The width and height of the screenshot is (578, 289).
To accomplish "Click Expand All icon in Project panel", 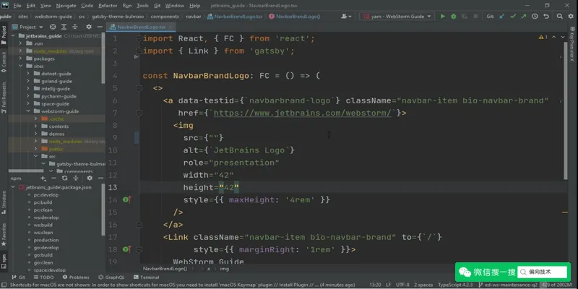I will 64,27.
